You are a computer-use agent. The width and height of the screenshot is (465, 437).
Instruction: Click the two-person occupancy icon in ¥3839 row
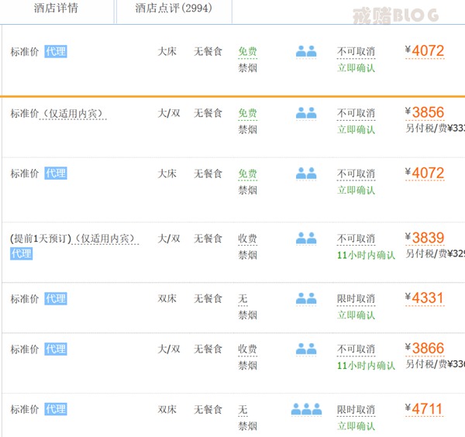click(306, 238)
